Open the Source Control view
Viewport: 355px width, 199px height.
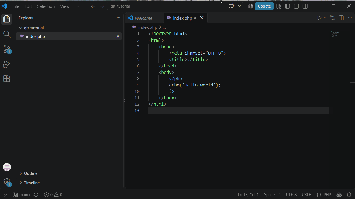pos(7,49)
